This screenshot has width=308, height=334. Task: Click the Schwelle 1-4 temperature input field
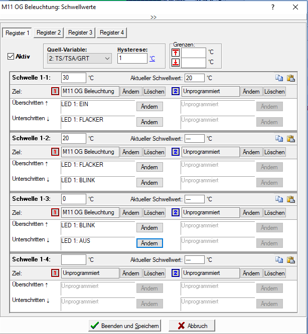pos(73,260)
